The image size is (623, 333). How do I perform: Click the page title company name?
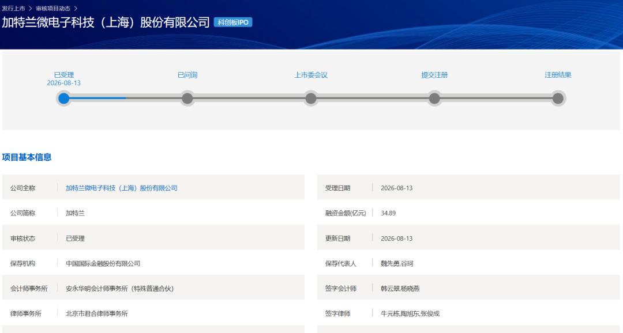pos(106,22)
